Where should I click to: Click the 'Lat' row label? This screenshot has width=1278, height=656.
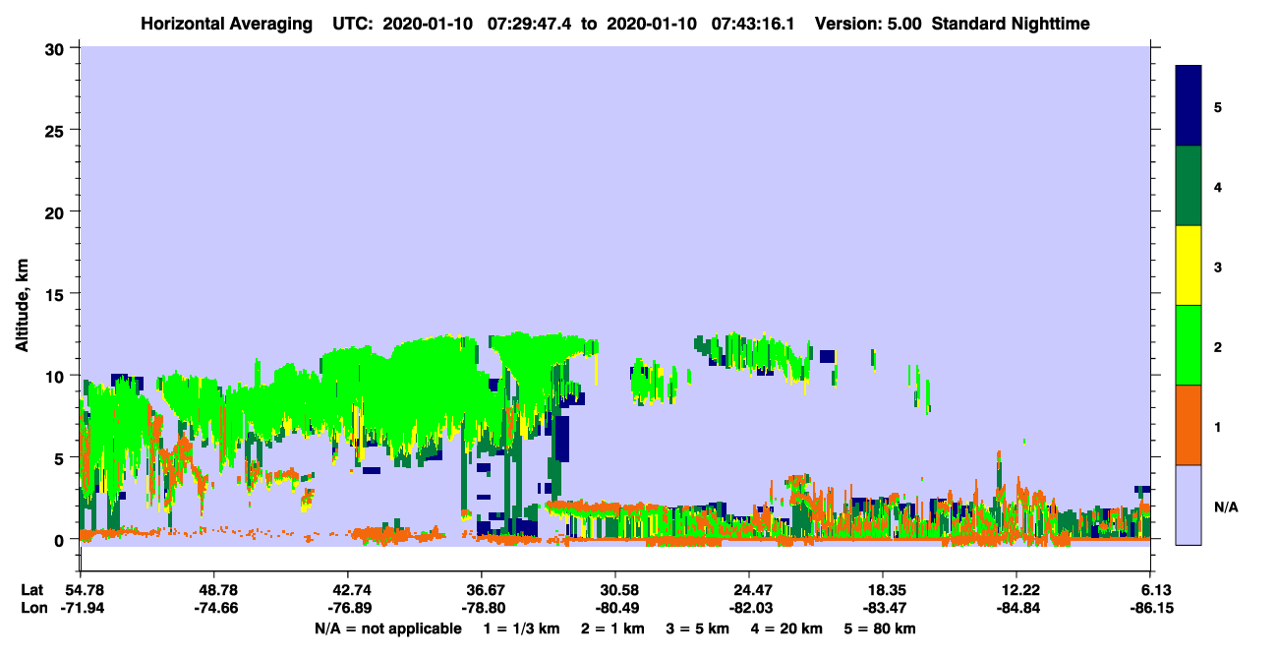pos(32,590)
